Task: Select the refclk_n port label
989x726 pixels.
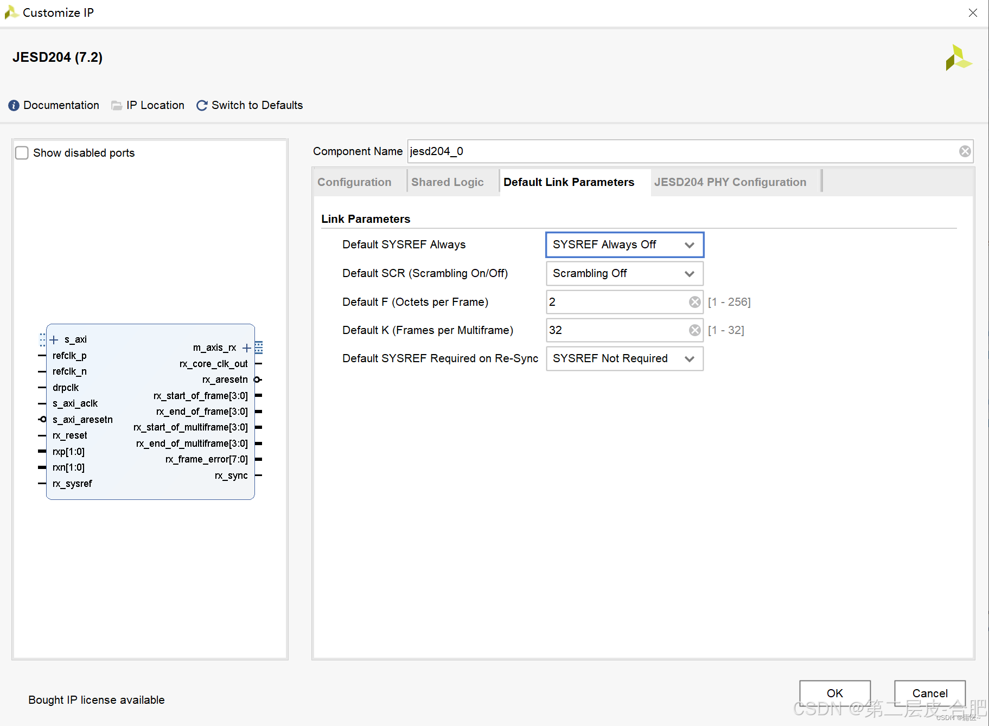Action: [x=69, y=371]
